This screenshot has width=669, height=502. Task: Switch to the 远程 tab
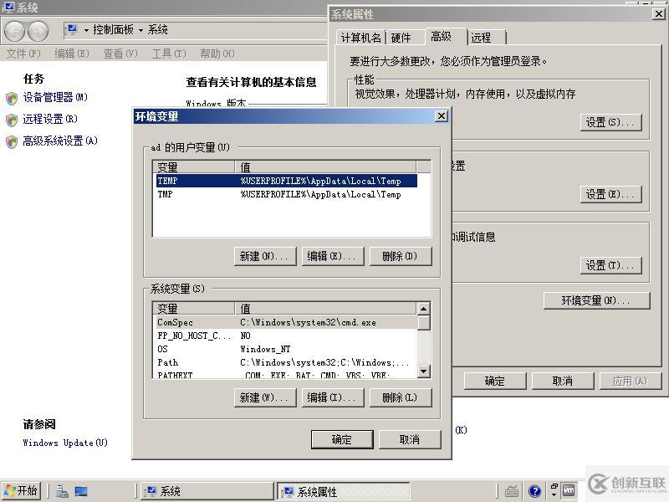pos(487,38)
